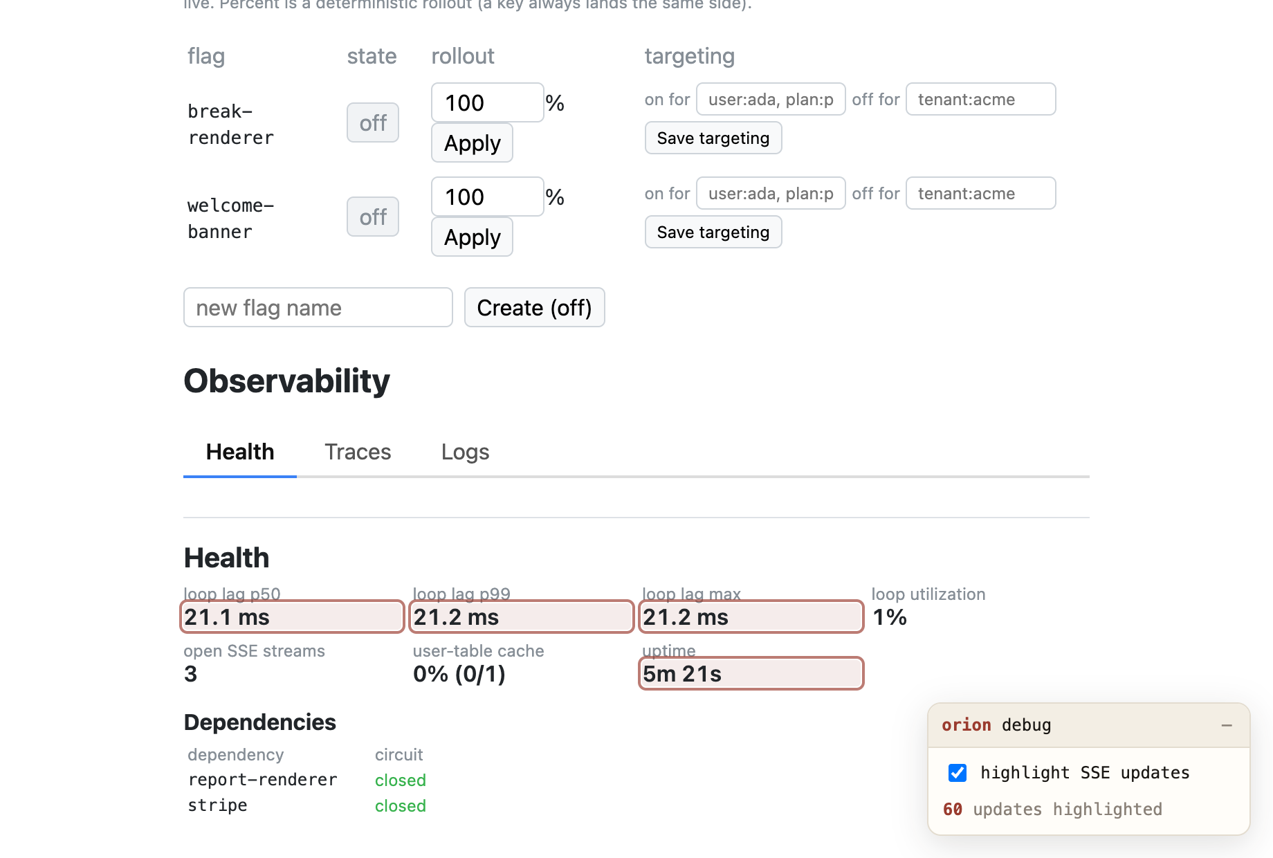Click the rollout column header
Image resolution: width=1273 pixels, height=858 pixels.
(463, 56)
